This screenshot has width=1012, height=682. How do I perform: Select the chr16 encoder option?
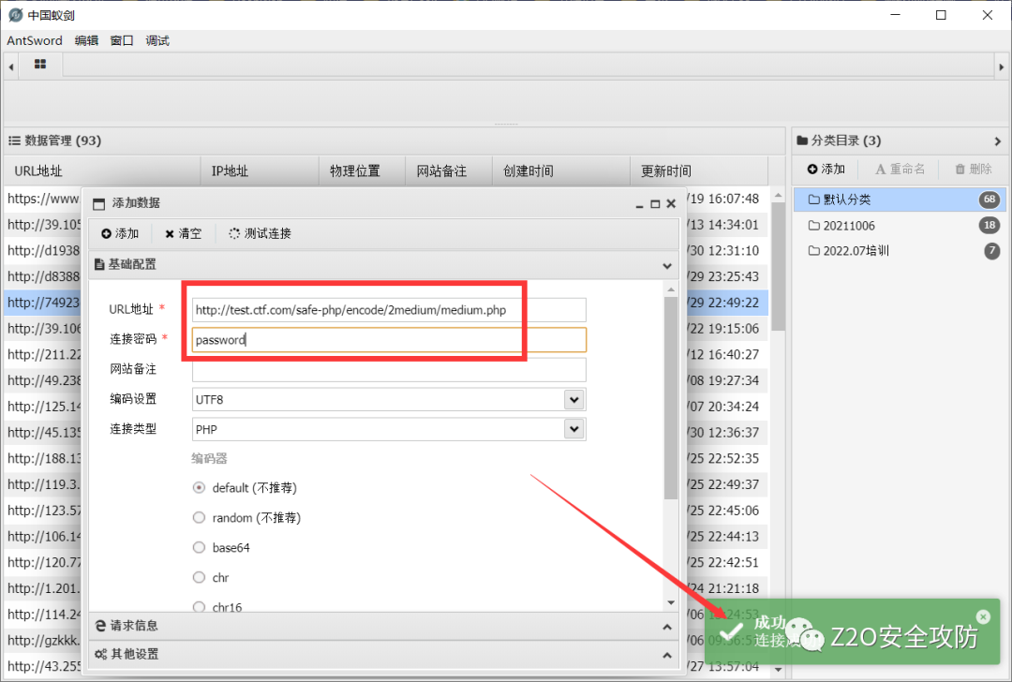coord(199,606)
